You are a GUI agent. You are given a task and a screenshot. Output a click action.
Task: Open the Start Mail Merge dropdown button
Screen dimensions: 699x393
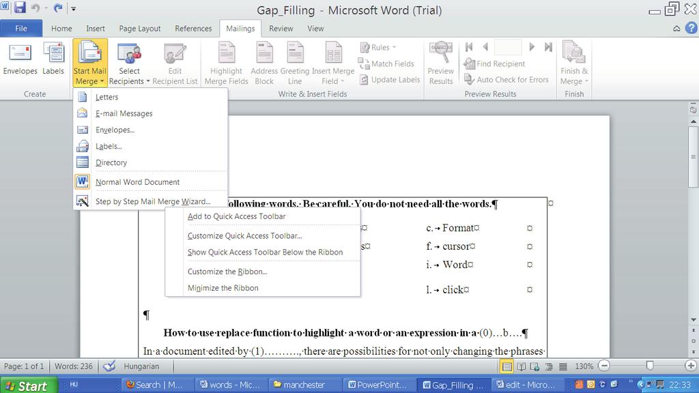click(90, 63)
